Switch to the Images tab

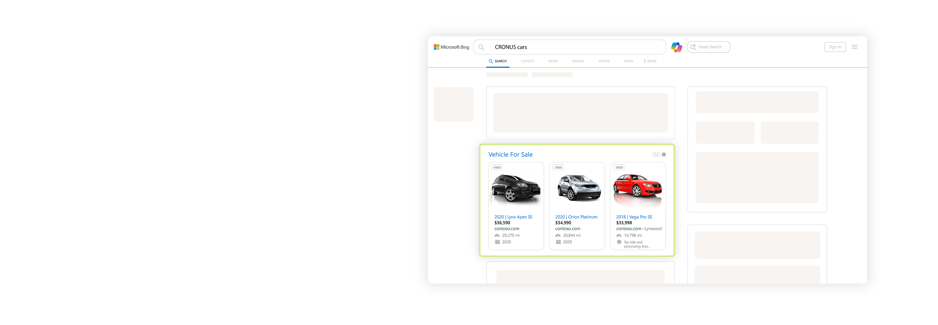578,61
